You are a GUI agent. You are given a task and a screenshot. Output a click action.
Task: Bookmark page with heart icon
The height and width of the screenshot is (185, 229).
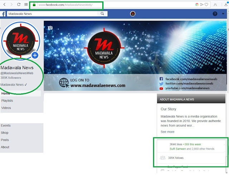[x=206, y=5]
